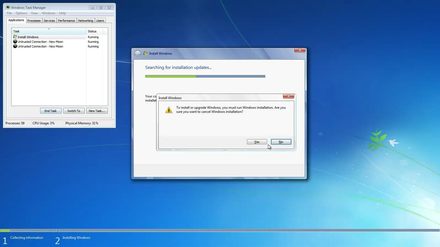Open the Options menu in Task Manager
The image size is (440, 247).
21,13
